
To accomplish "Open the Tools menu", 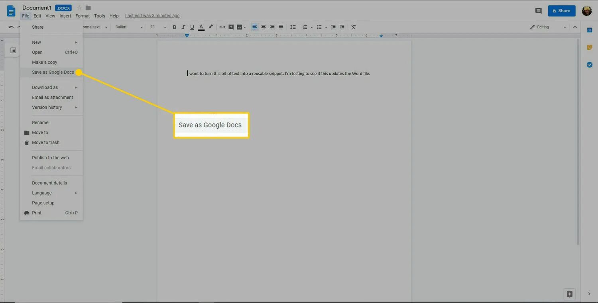I will [x=100, y=16].
